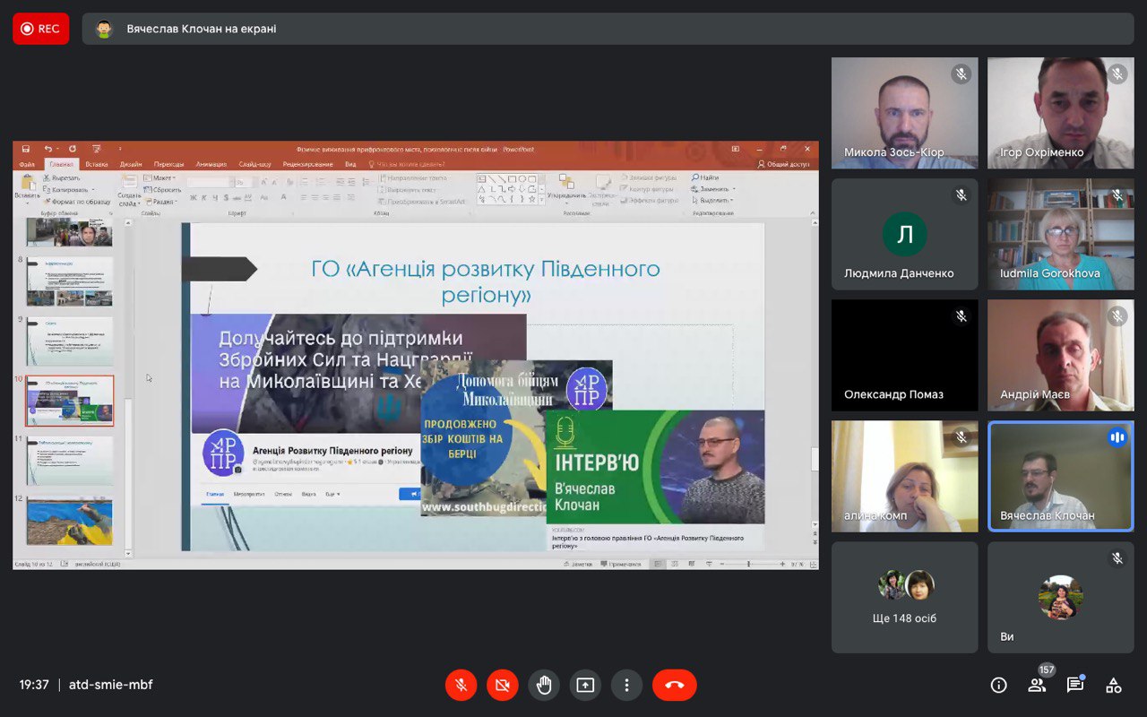Select slide 8 thumbnail
The width and height of the screenshot is (1147, 717).
pyautogui.click(x=70, y=282)
